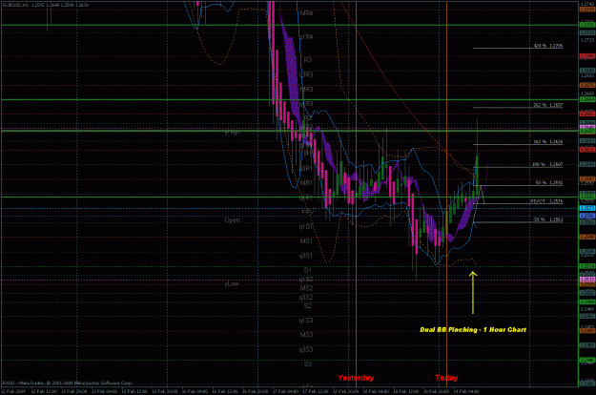The image size is (596, 395).
Task: Click the '19 Feb 04:00' time axis label
Action: [467, 391]
